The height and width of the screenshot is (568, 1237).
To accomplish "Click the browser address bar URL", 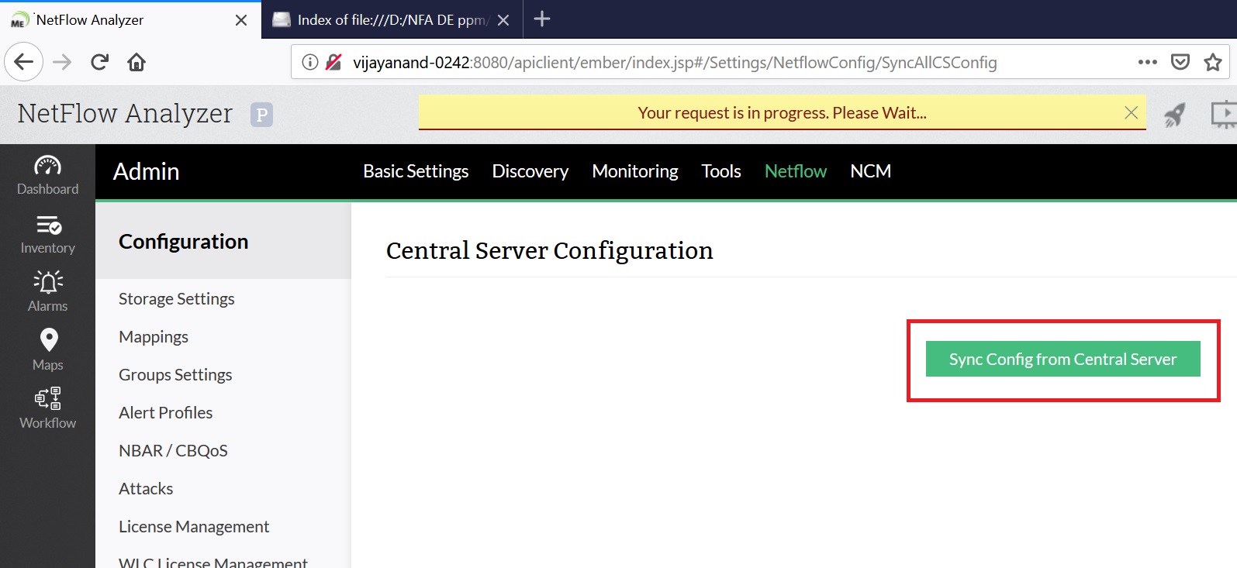I will click(x=675, y=62).
